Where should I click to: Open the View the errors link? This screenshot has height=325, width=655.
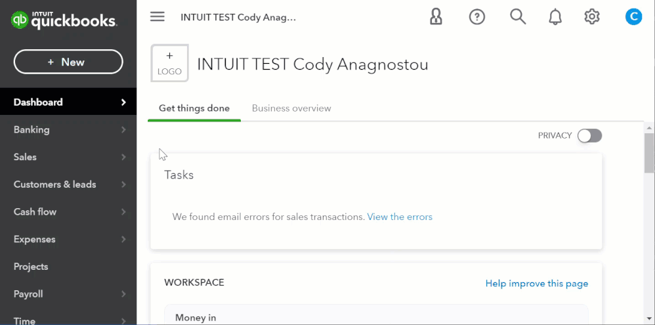400,217
